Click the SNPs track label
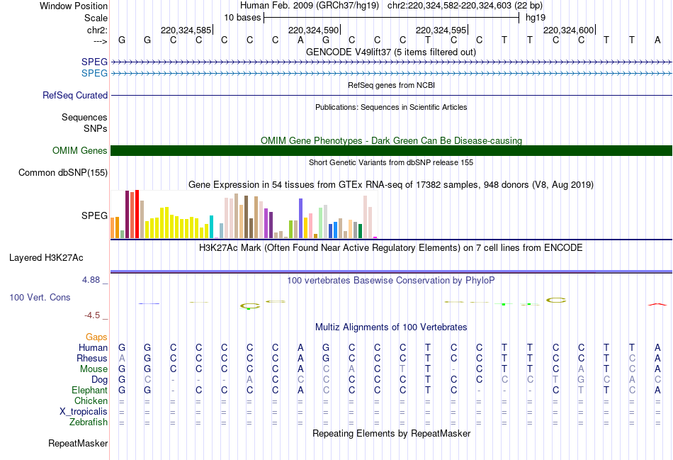The width and height of the screenshot is (673, 460). 96,128
